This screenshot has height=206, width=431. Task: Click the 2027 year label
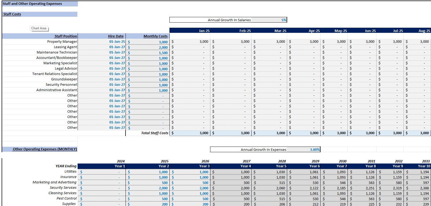(x=246, y=161)
